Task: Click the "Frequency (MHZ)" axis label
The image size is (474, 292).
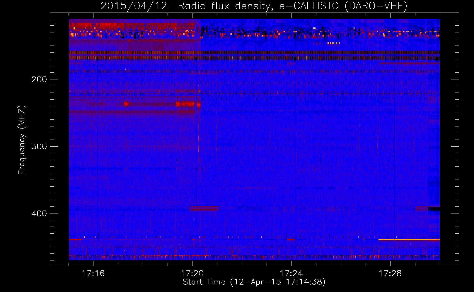Action: click(x=22, y=140)
